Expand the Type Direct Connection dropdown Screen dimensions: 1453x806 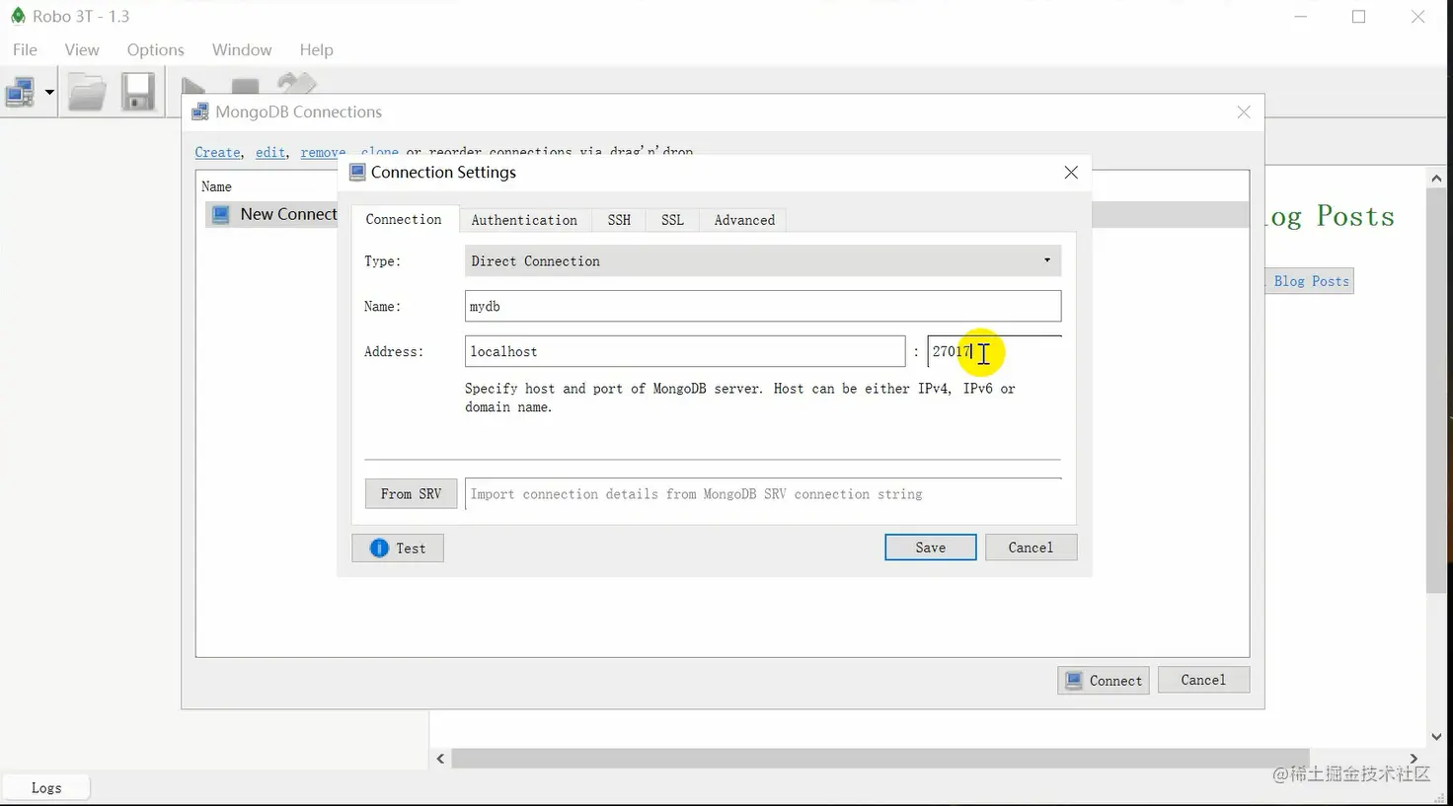[763, 260]
